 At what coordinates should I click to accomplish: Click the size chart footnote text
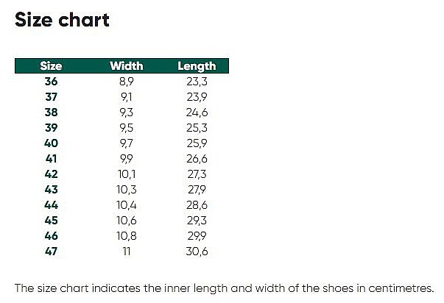224,287
